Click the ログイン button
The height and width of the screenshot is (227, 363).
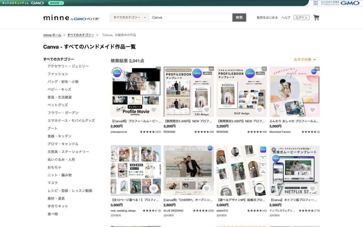click(x=301, y=17)
